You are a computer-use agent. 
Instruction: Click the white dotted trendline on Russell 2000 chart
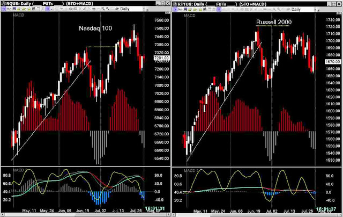(224, 102)
